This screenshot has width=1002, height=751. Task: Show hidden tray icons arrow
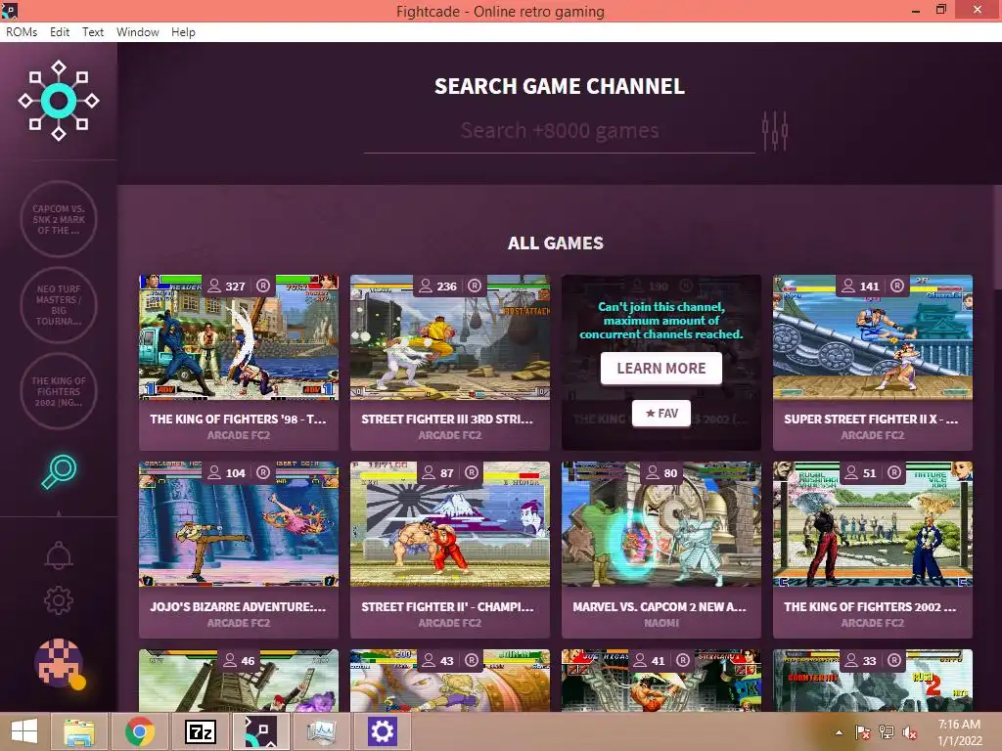839,732
